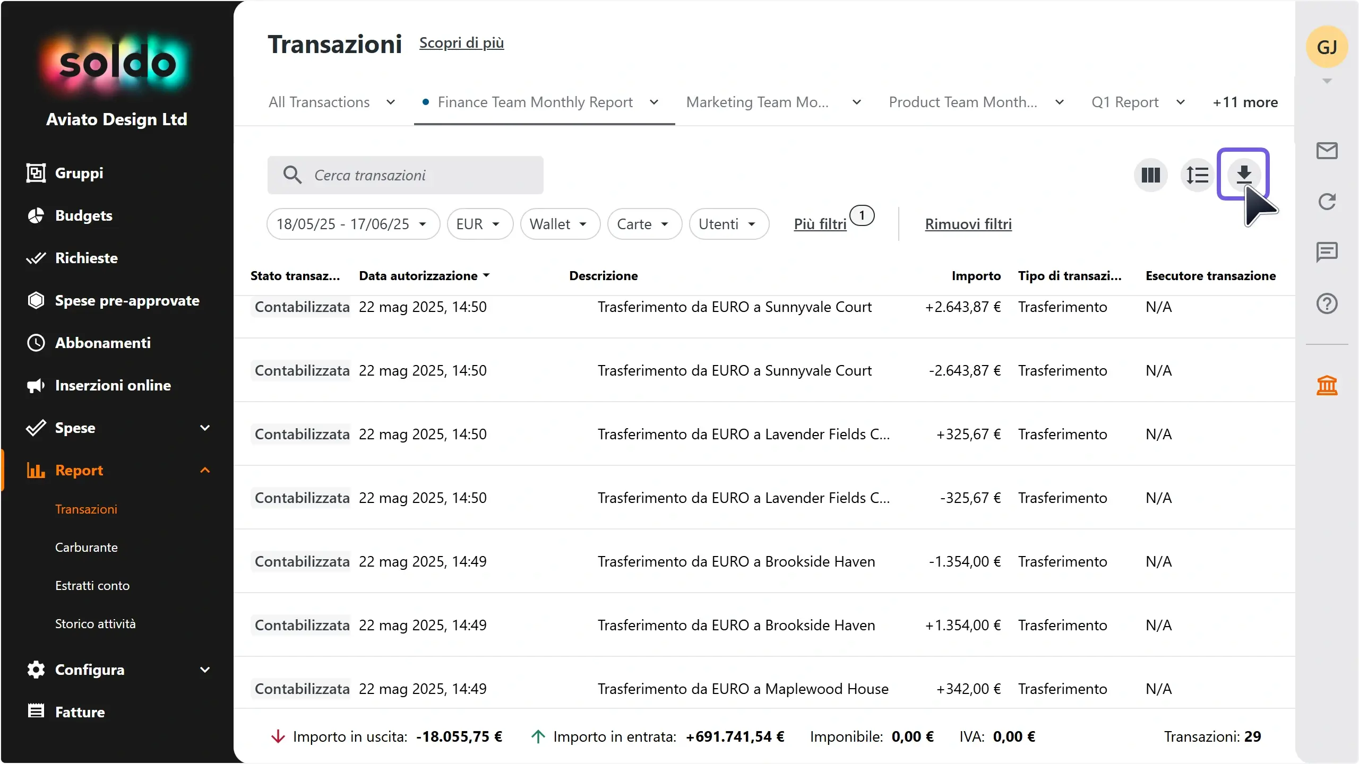Open the -325,67 € Lavender Fields transaction
Image resolution: width=1359 pixels, height=764 pixels.
pos(764,498)
